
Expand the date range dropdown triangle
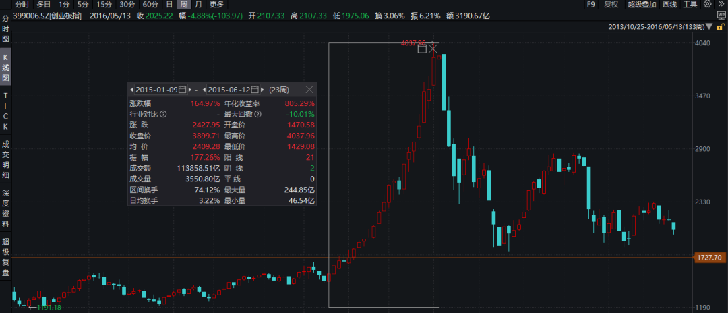pyautogui.click(x=709, y=28)
